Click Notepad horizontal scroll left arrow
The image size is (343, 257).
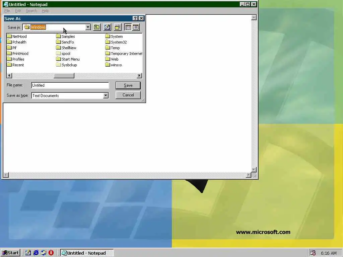[6, 175]
